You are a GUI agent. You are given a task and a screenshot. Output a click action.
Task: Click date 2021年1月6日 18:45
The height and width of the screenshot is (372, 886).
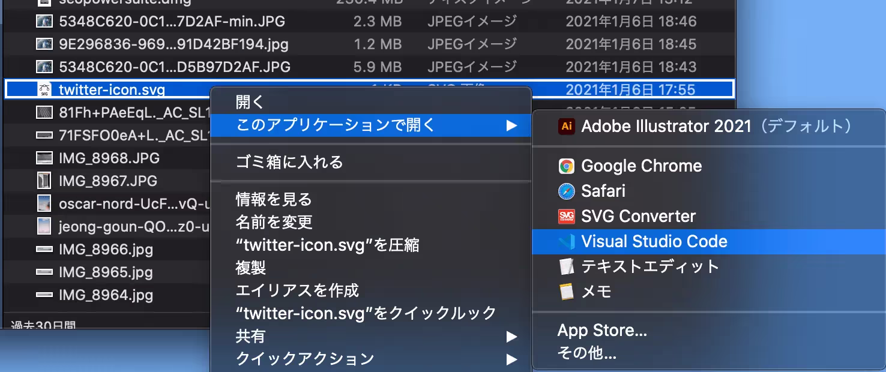[x=631, y=44]
